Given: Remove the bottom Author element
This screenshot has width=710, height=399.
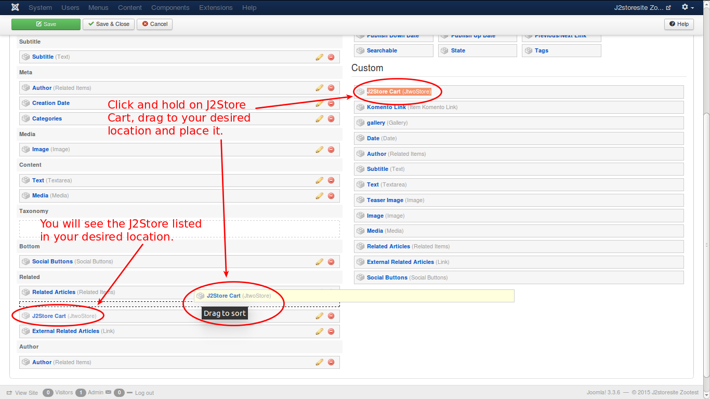Looking at the screenshot, I should click(331, 362).
